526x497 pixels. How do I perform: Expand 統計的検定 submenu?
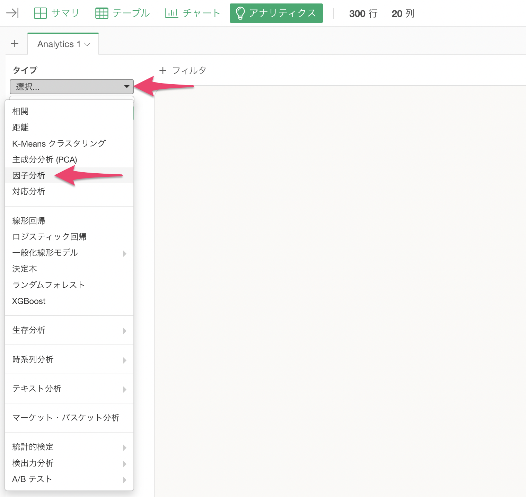(69, 447)
